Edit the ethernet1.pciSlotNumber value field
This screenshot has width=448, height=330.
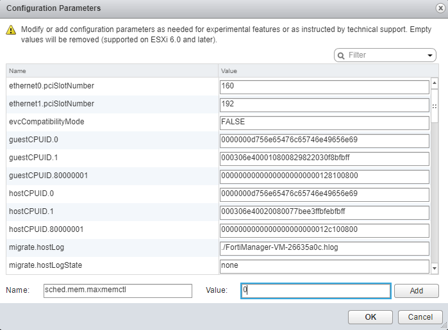coord(324,104)
